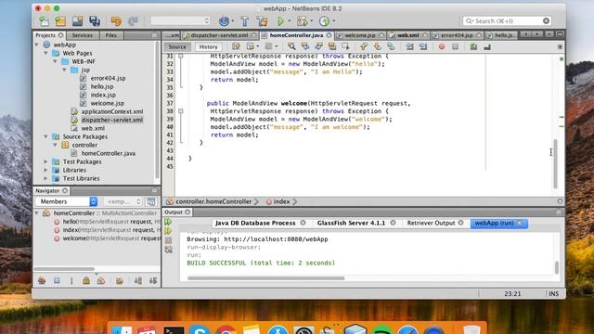Toggle Show Non-Public Members lock icon

pyautogui.click(x=86, y=280)
